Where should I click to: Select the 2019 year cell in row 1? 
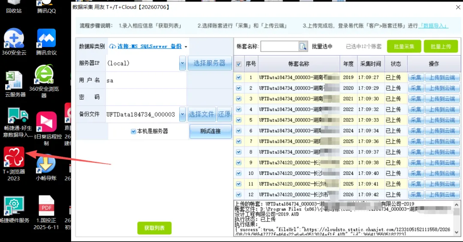(348, 77)
